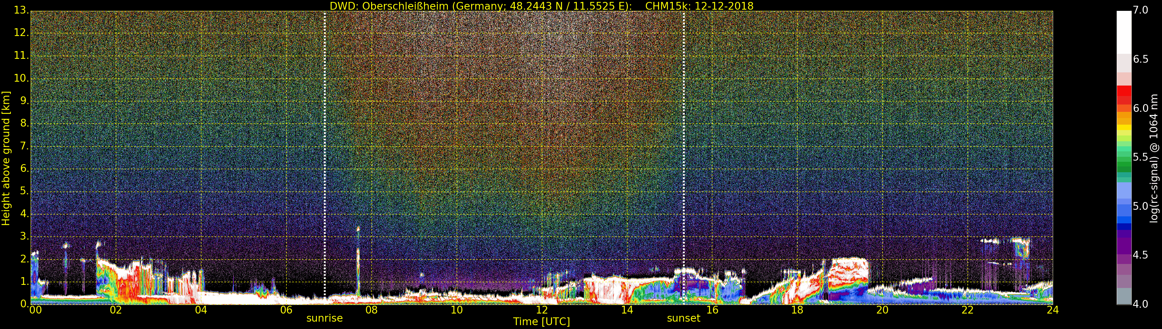Click the tall narrow echo spike before 08 UTC
Screen dimensions: 1162x329
(358, 261)
